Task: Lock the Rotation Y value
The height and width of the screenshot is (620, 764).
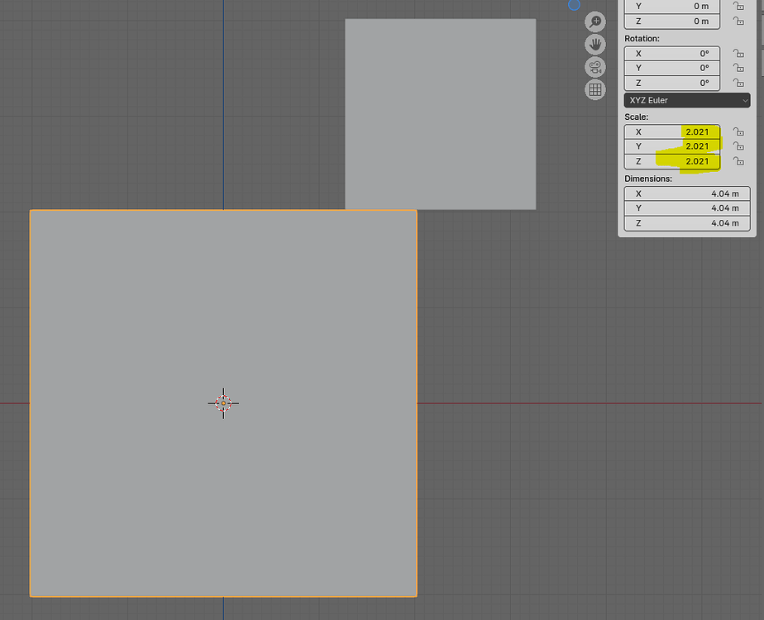Action: click(x=738, y=68)
